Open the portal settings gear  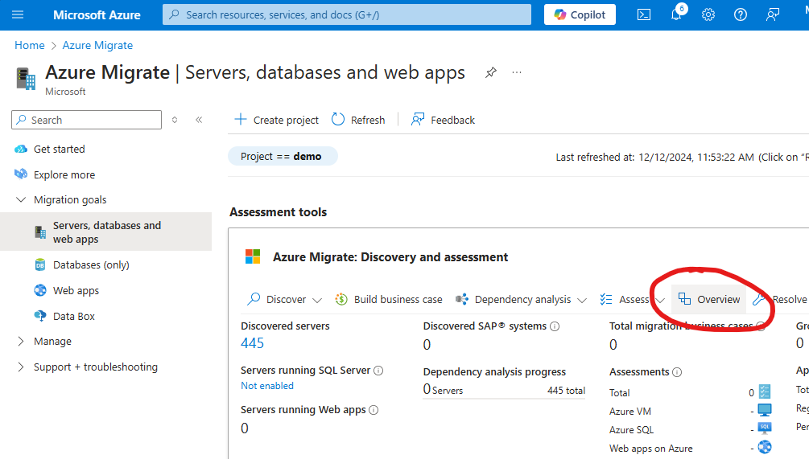(708, 14)
